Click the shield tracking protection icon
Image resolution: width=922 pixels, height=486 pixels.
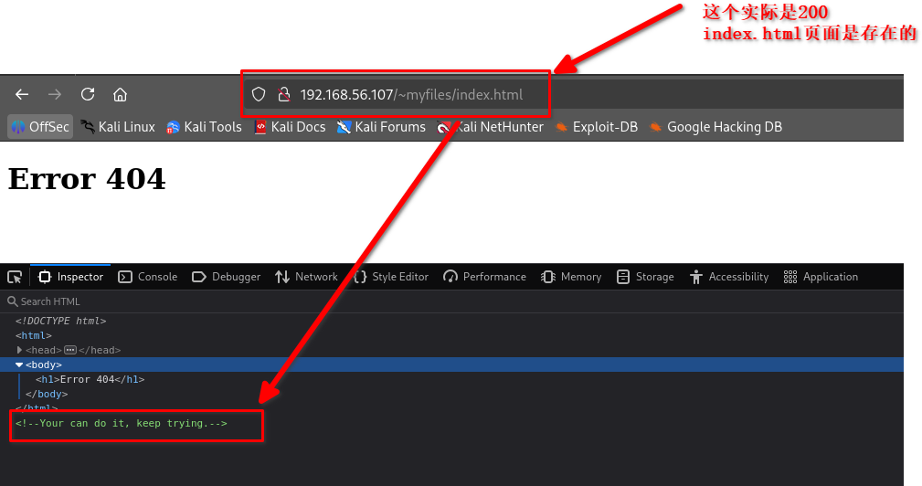point(259,94)
